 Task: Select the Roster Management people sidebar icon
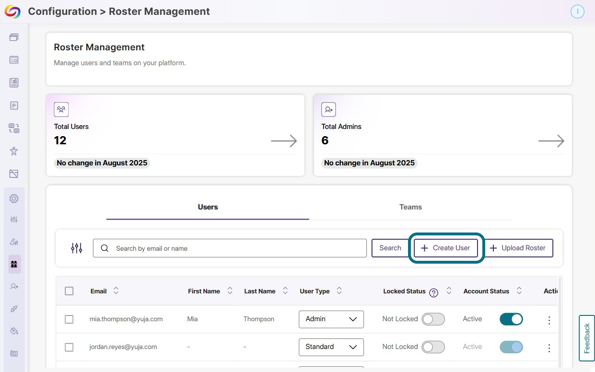coord(14,264)
